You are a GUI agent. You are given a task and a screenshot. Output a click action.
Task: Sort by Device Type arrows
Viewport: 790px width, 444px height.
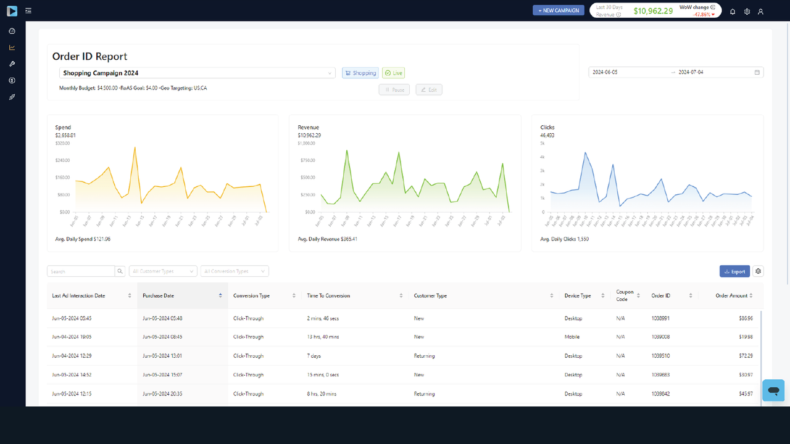coord(603,296)
